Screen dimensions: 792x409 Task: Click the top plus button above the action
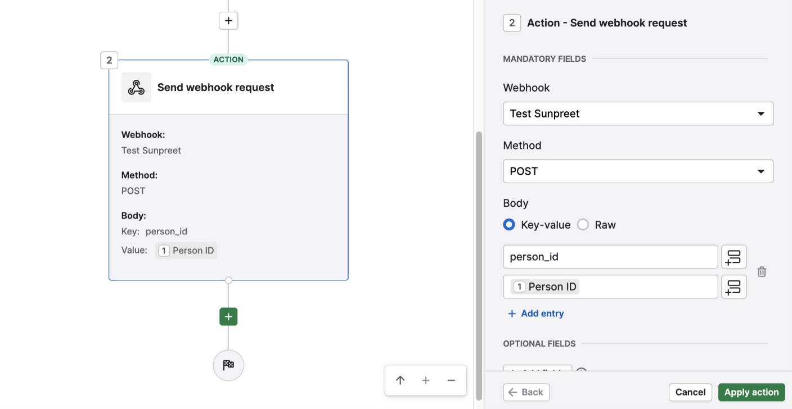click(228, 21)
